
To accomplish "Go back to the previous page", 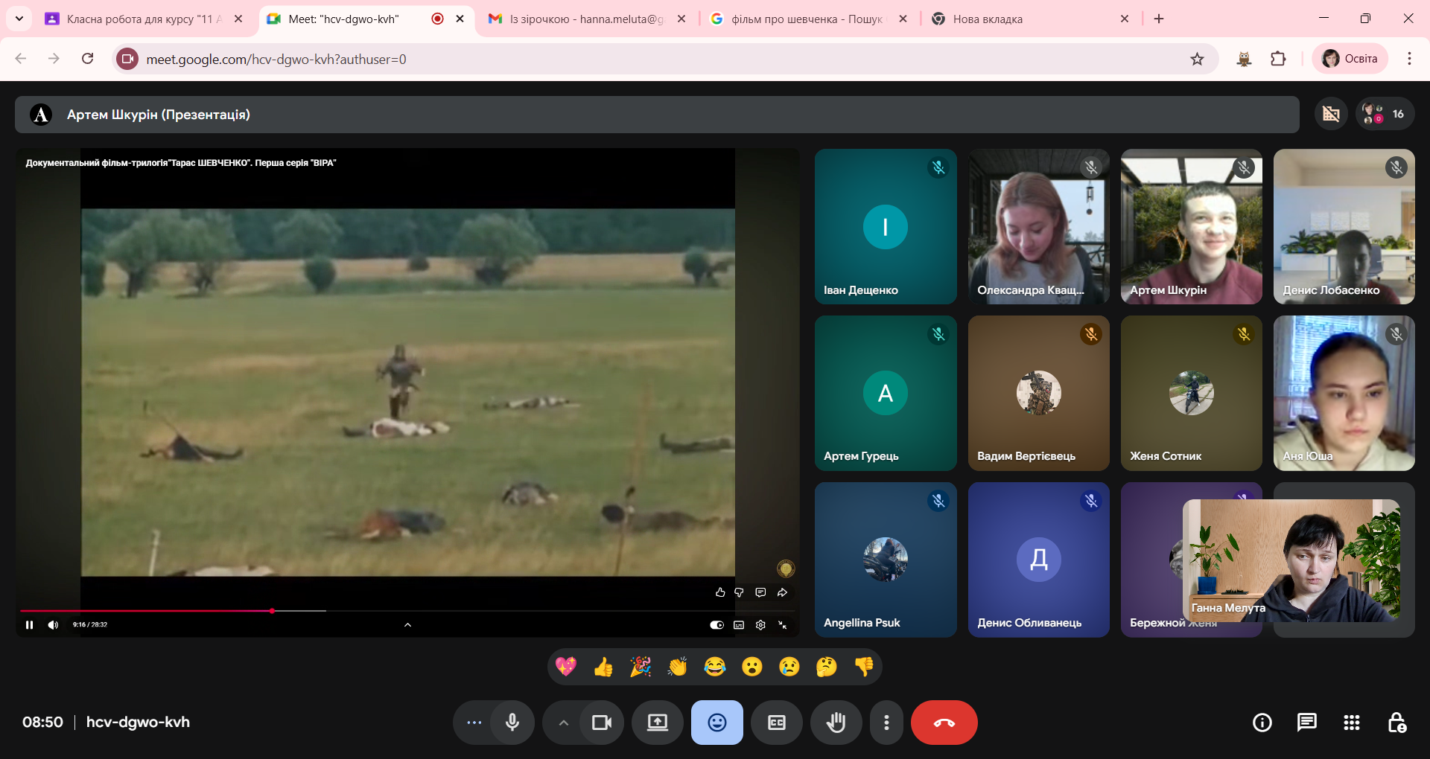I will pyautogui.click(x=21, y=59).
